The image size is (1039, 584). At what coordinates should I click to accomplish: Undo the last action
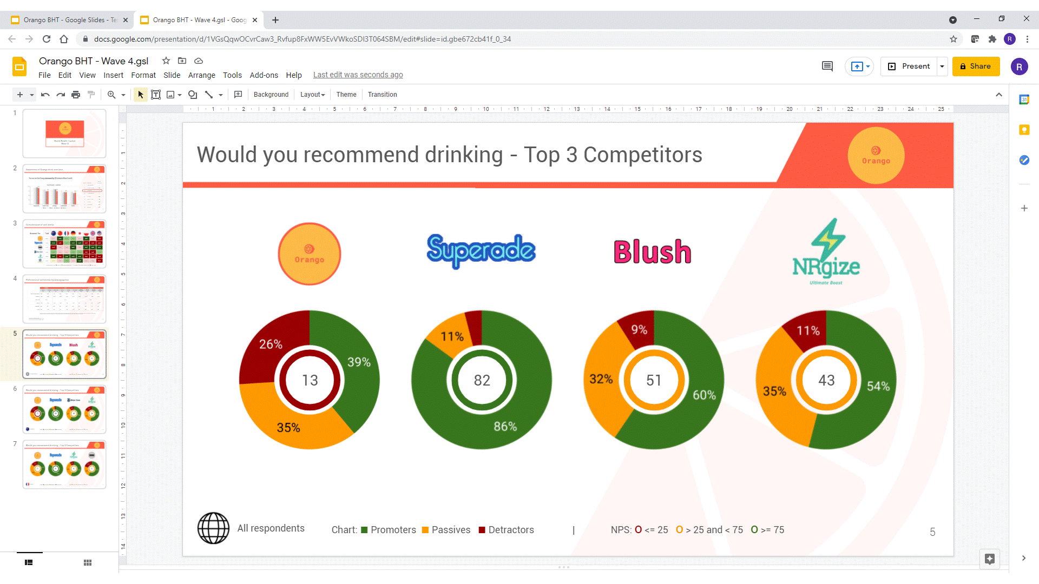click(x=45, y=95)
